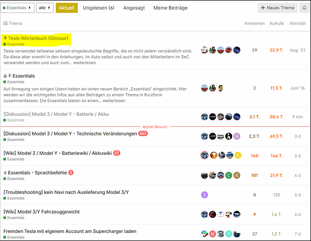311x241 pixels.
Task: Open the teal T avatar in Supercharger row
Action: tap(229, 234)
